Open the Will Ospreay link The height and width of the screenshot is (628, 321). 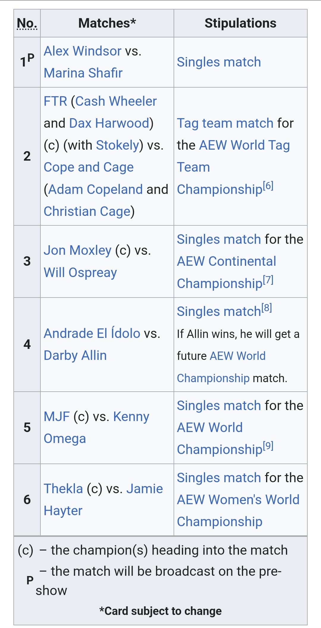point(80,273)
